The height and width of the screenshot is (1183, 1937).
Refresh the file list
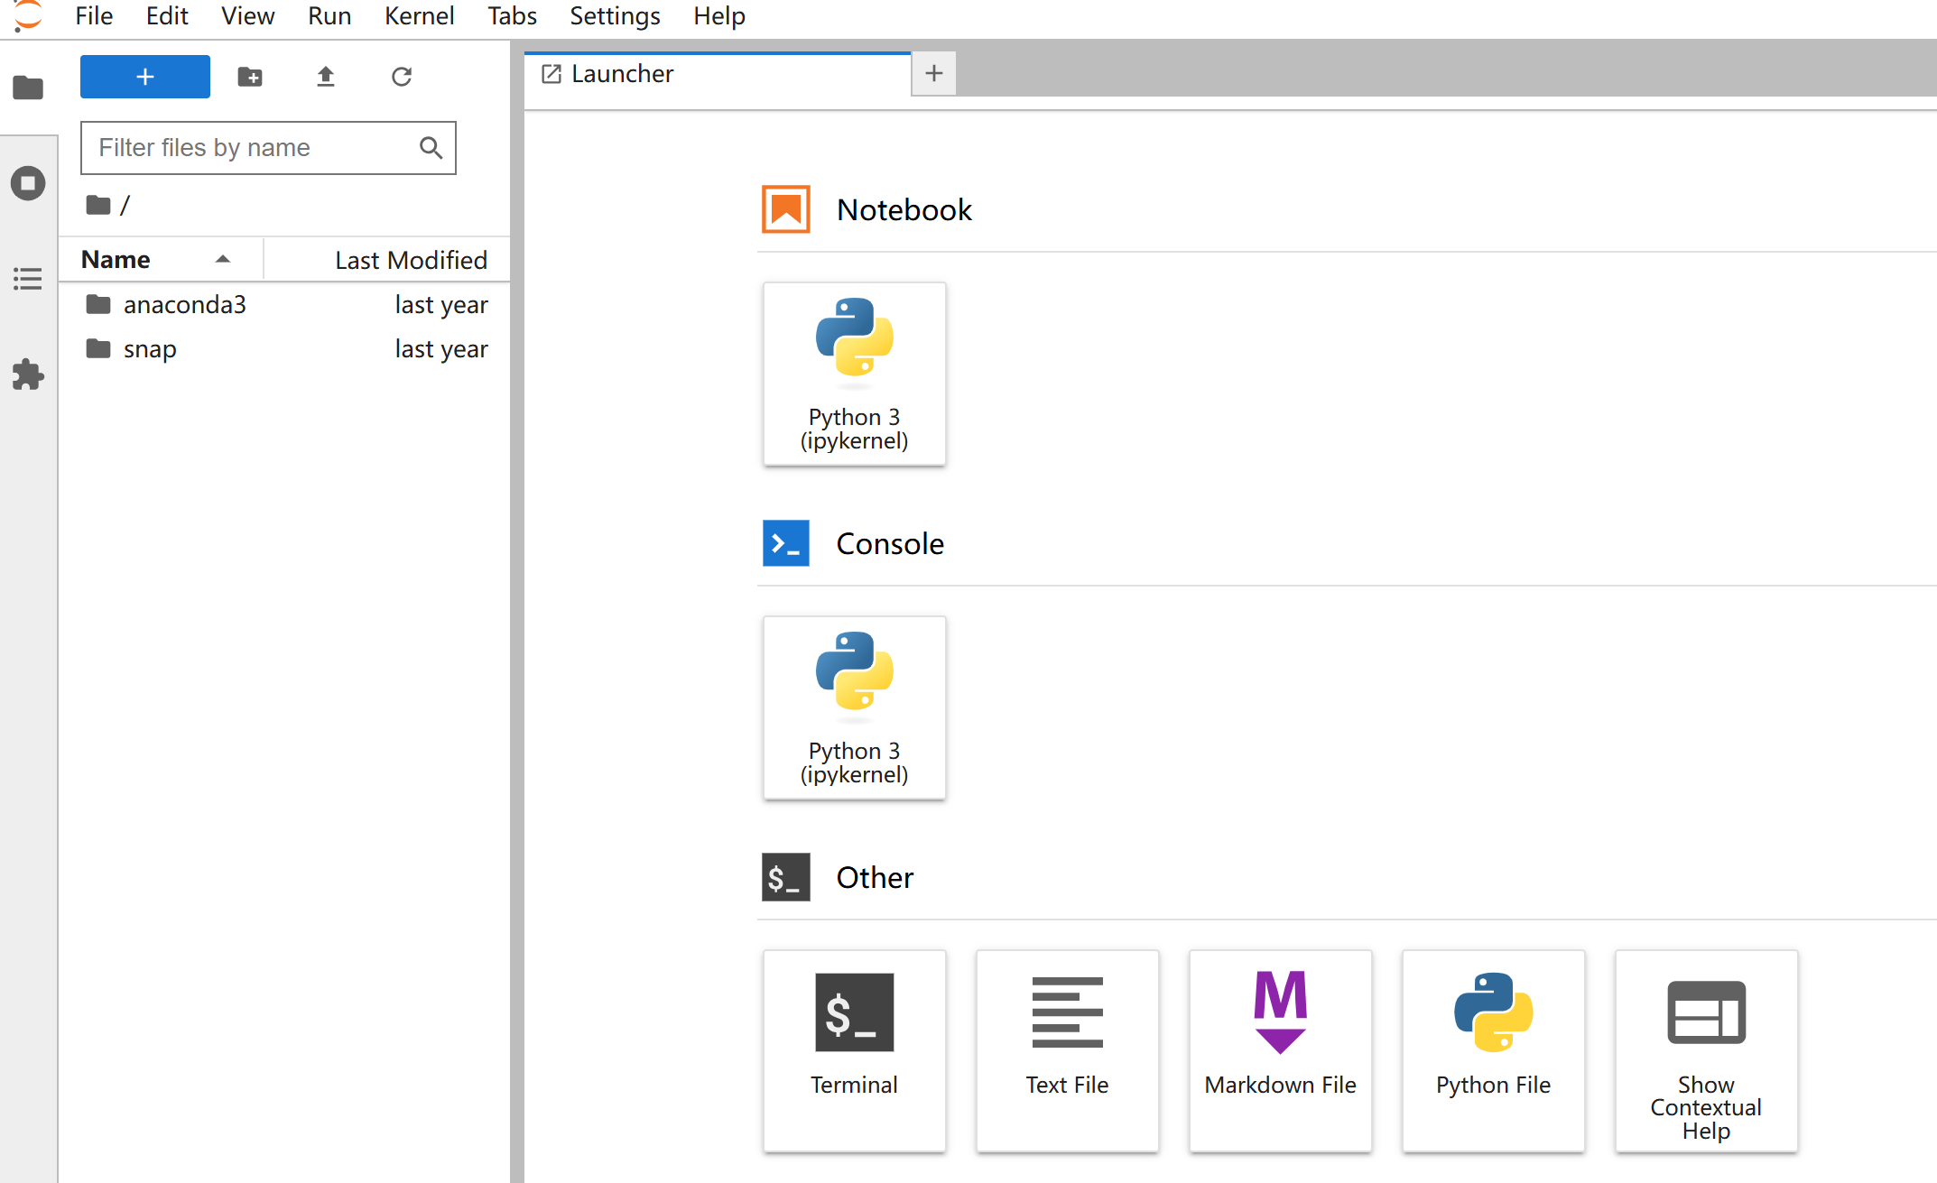pyautogui.click(x=402, y=77)
